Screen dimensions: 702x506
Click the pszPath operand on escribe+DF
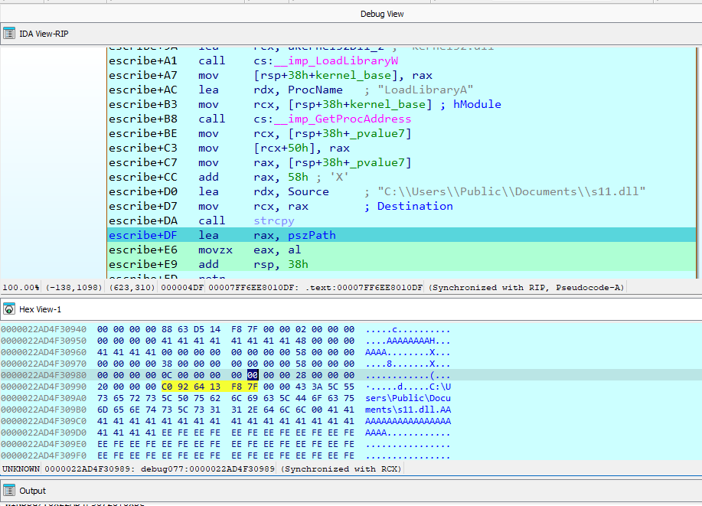[312, 235]
